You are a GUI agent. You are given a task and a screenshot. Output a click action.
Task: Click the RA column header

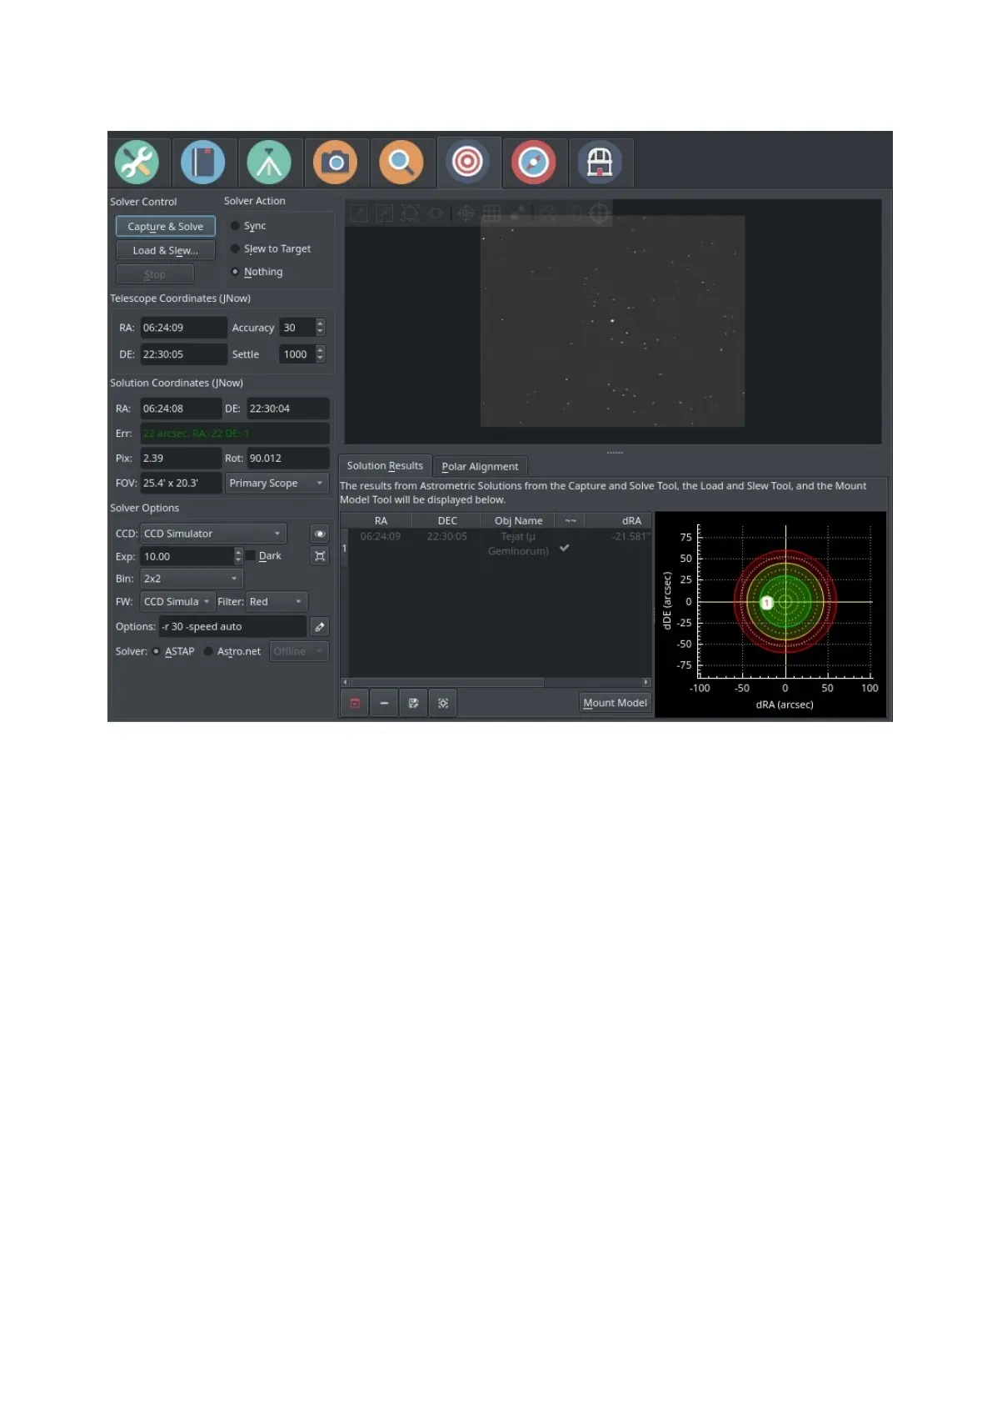pyautogui.click(x=381, y=520)
